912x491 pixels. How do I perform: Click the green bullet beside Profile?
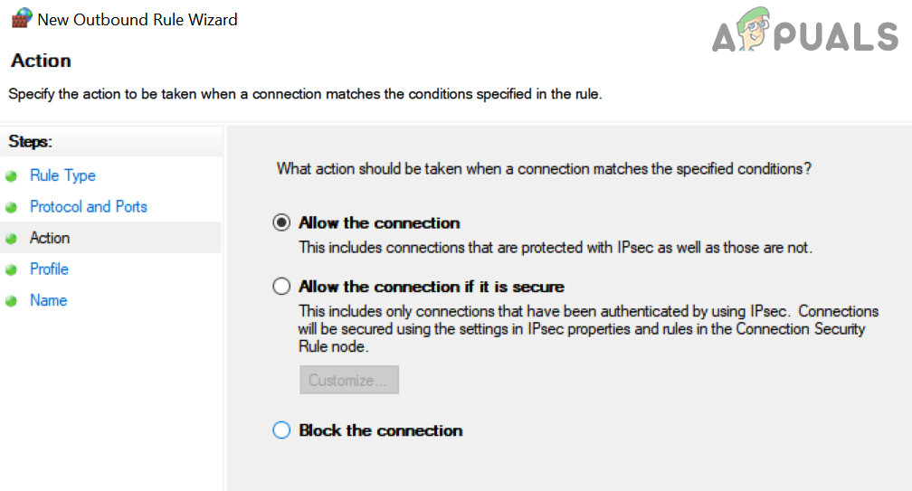[x=12, y=270]
